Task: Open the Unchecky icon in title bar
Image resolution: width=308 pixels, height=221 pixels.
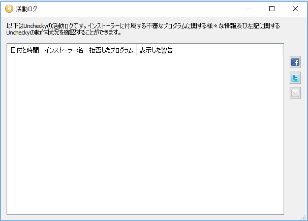Action: pyautogui.click(x=9, y=9)
